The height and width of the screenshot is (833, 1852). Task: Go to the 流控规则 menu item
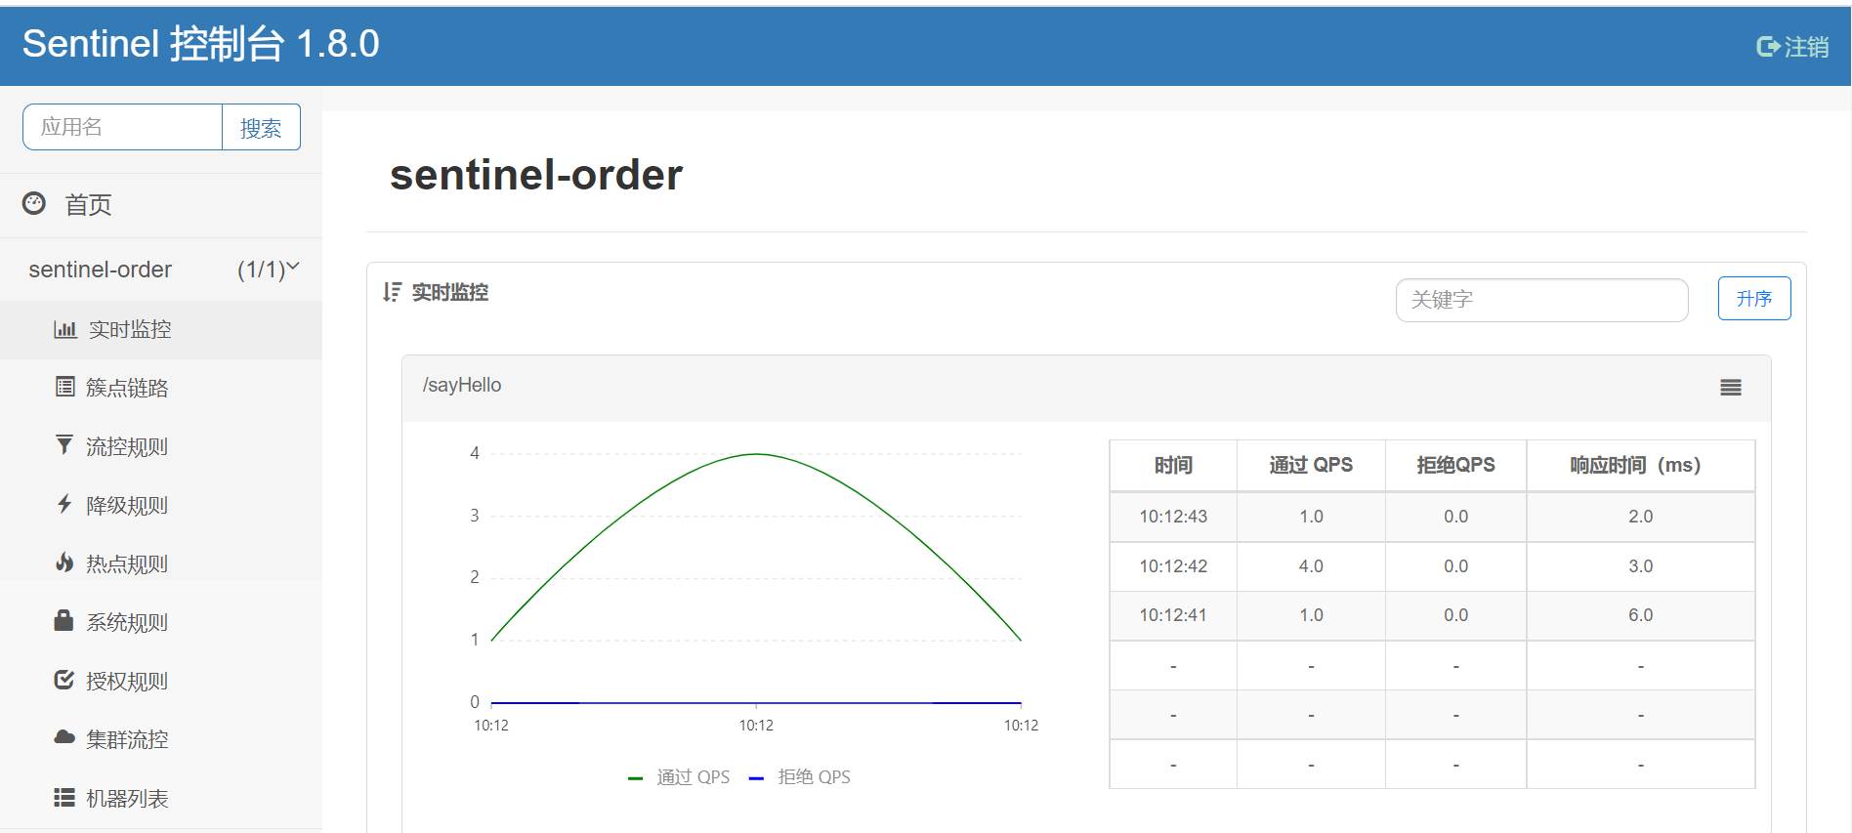(161, 447)
